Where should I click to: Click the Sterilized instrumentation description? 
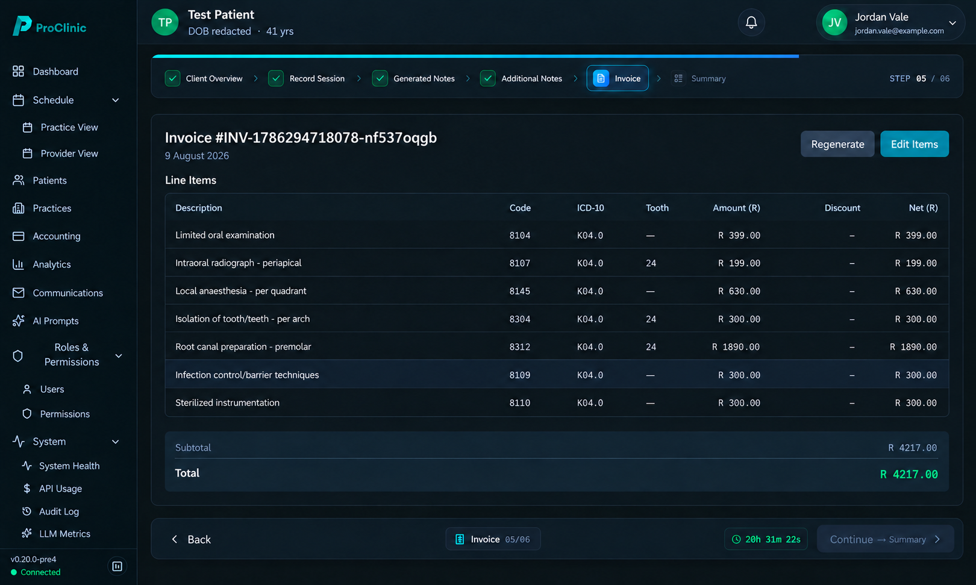[227, 402]
